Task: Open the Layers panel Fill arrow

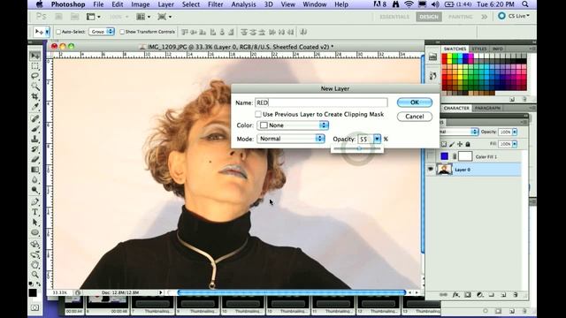Action: (x=515, y=144)
